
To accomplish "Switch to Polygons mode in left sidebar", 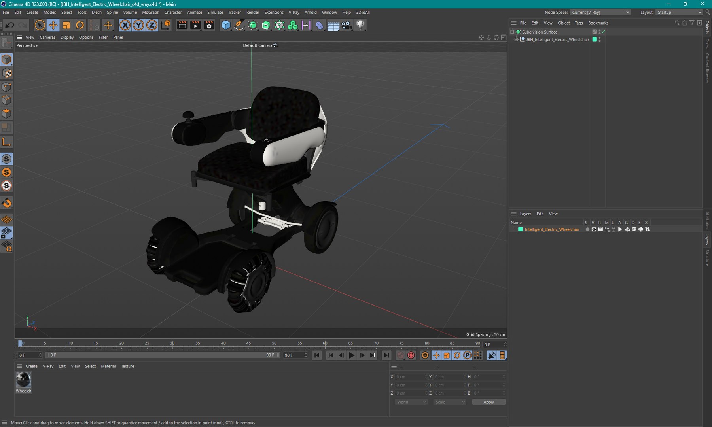I will tap(7, 114).
